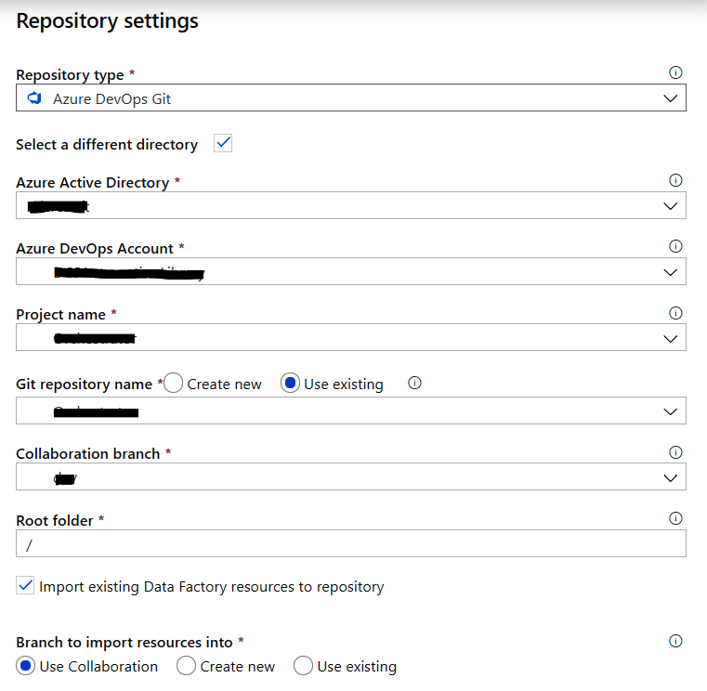Toggle Import existing Data Factory resources checkbox
Image resolution: width=707 pixels, height=691 pixels.
pyautogui.click(x=26, y=586)
